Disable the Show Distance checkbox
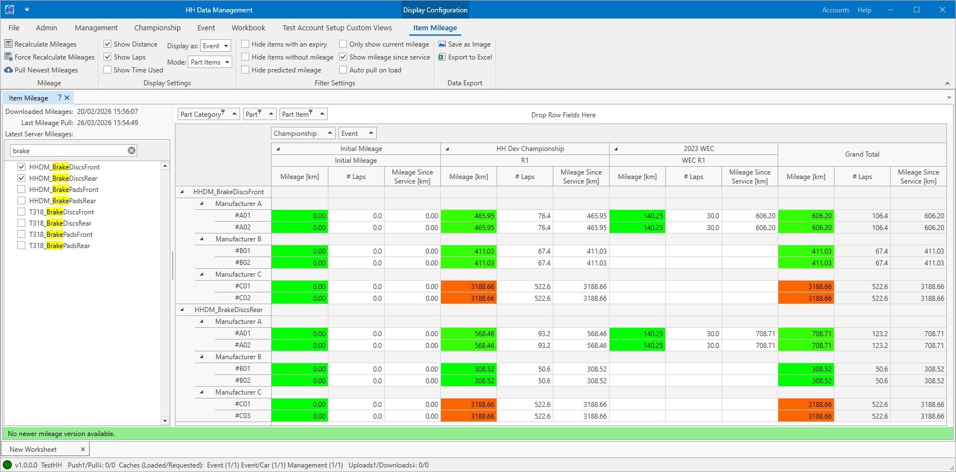This screenshot has width=956, height=472. tap(107, 44)
